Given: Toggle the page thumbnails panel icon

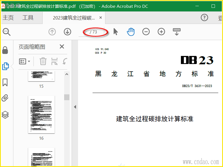Looking at the screenshot, I should [6, 66].
